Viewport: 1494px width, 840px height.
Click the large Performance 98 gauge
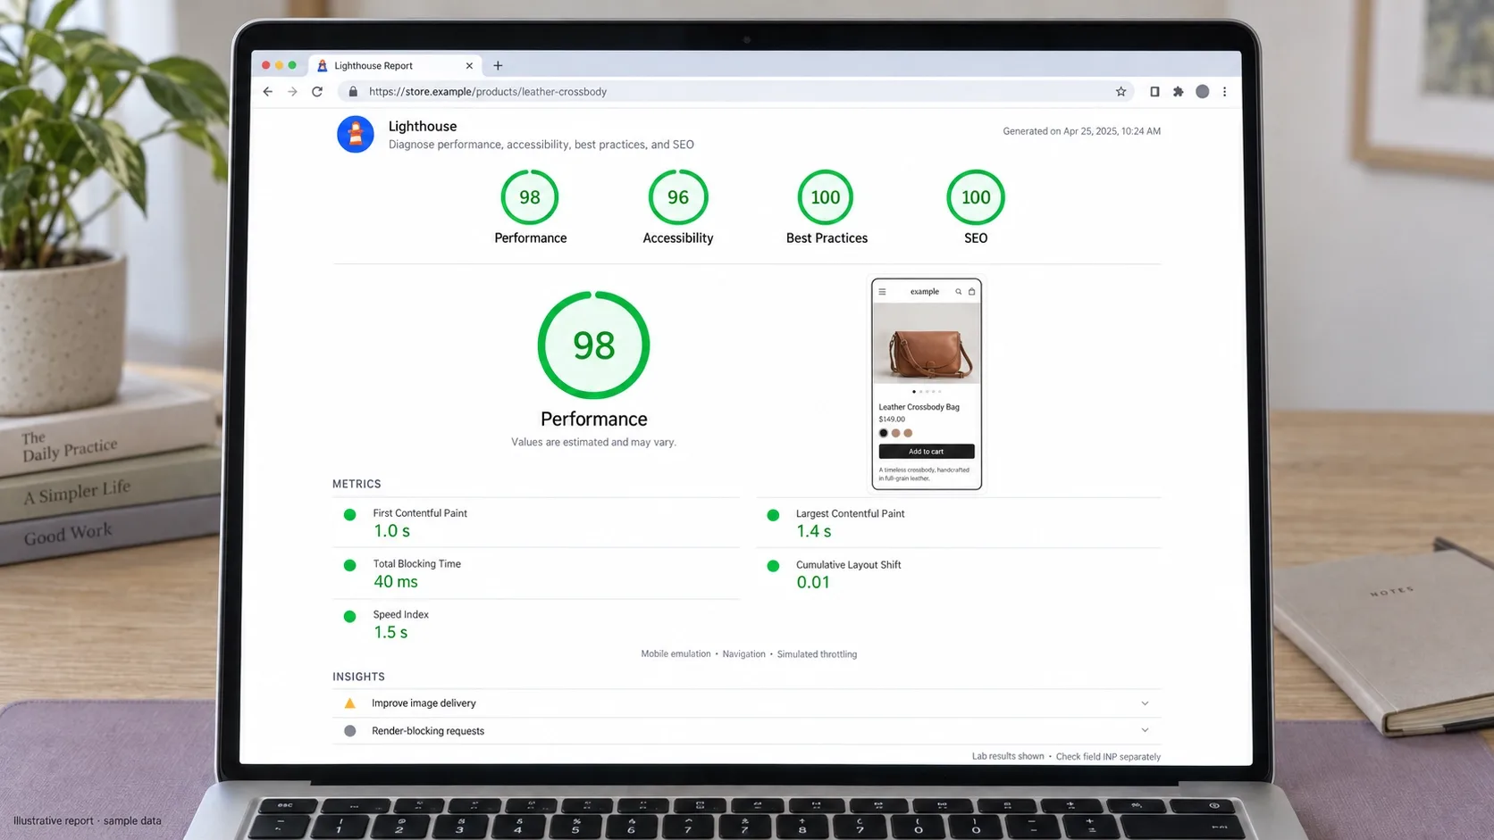(x=593, y=345)
